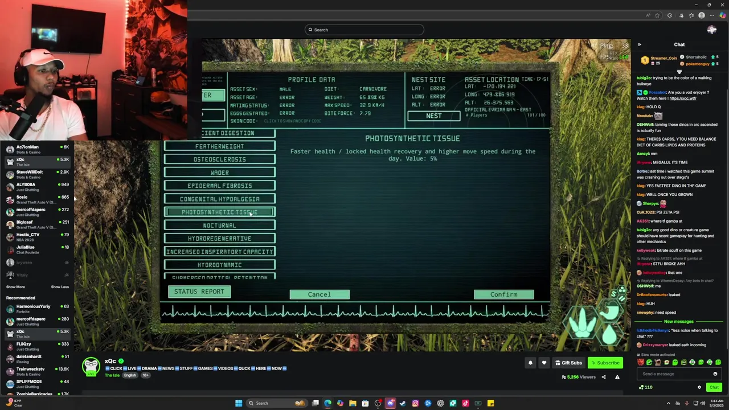Click the Cancel button in game menu
The width and height of the screenshot is (729, 410).
click(319, 294)
